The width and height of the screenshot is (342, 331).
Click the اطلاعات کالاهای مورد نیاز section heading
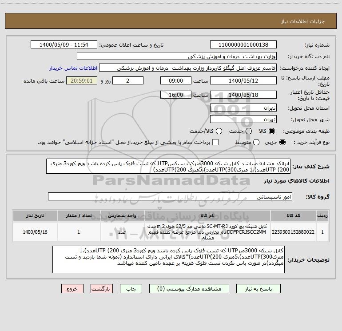click(x=297, y=181)
